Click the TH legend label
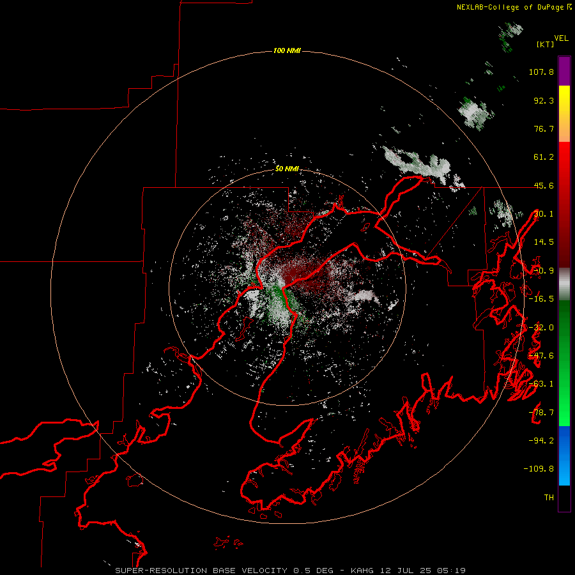The image size is (575, 575). 549,497
